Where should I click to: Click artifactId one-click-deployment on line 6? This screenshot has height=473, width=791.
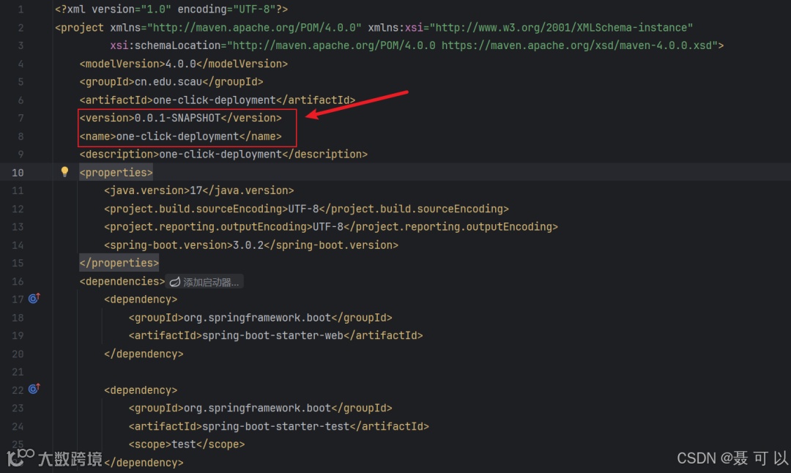[215, 100]
